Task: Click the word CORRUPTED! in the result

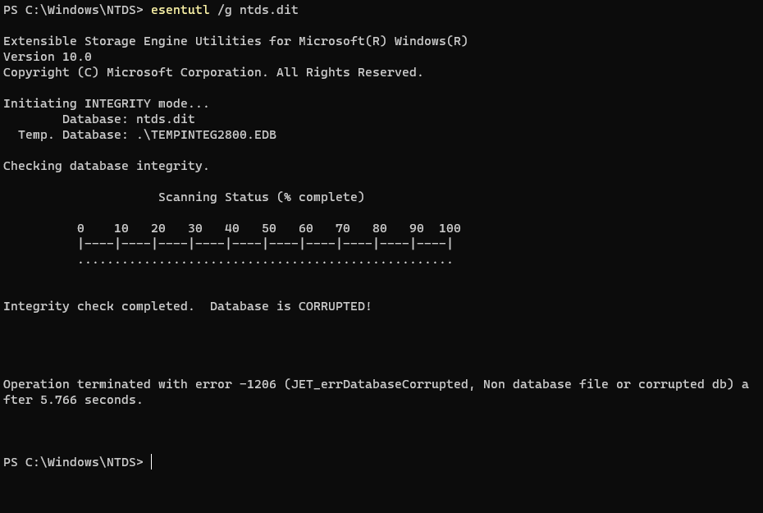Action: coord(335,306)
